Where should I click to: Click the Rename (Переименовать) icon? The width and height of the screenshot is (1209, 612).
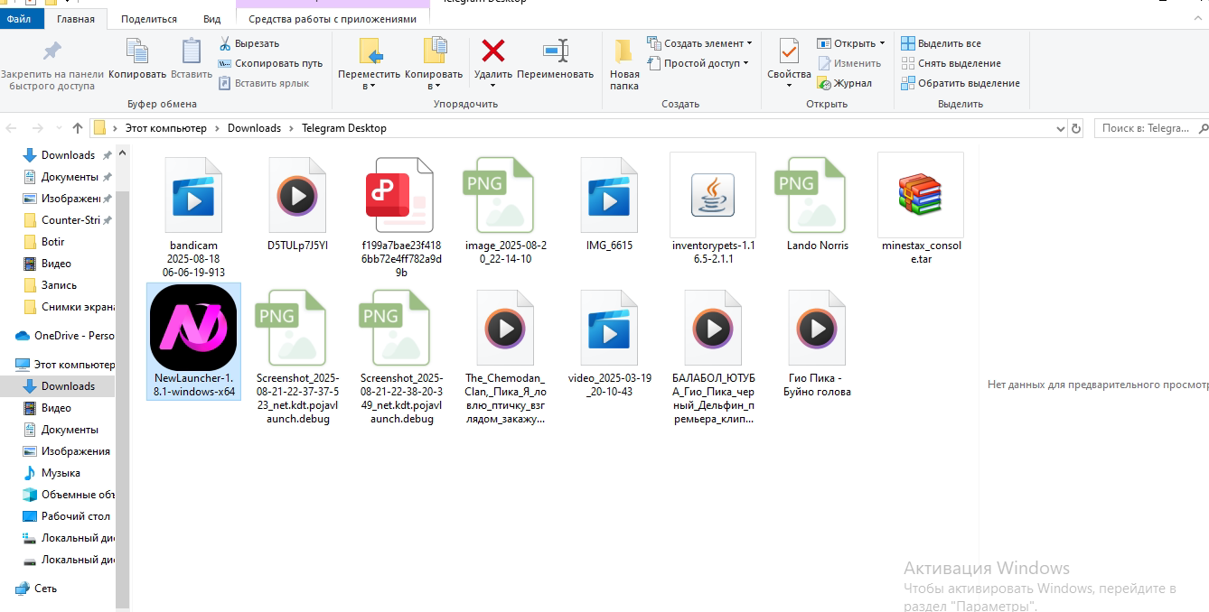(555, 51)
